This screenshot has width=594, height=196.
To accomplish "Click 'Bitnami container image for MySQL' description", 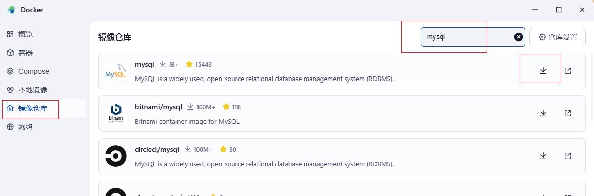I will 187,122.
